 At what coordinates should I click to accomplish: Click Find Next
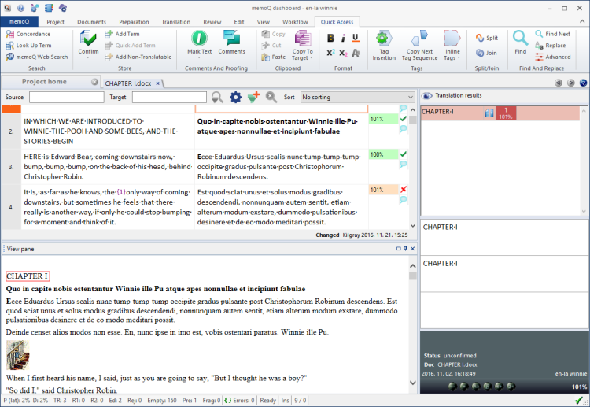tap(552, 34)
